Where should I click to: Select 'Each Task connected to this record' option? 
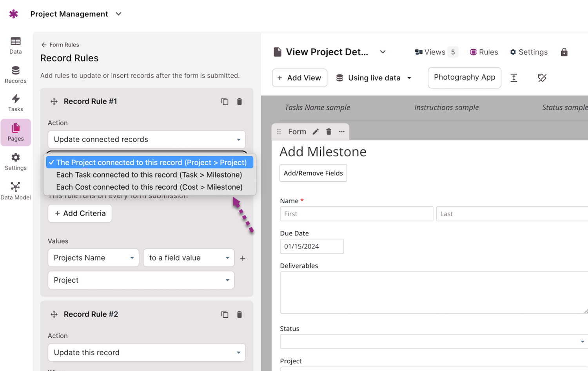pyautogui.click(x=149, y=175)
